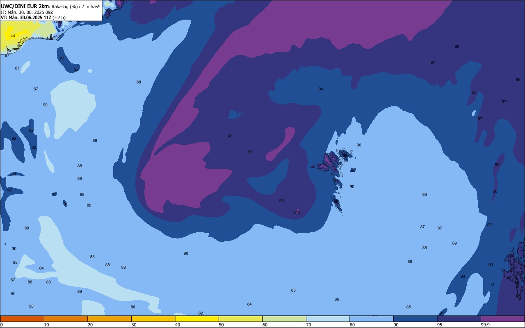Click the humidity value 44 on yellow land
This screenshot has height=328, width=525.
(x=13, y=36)
